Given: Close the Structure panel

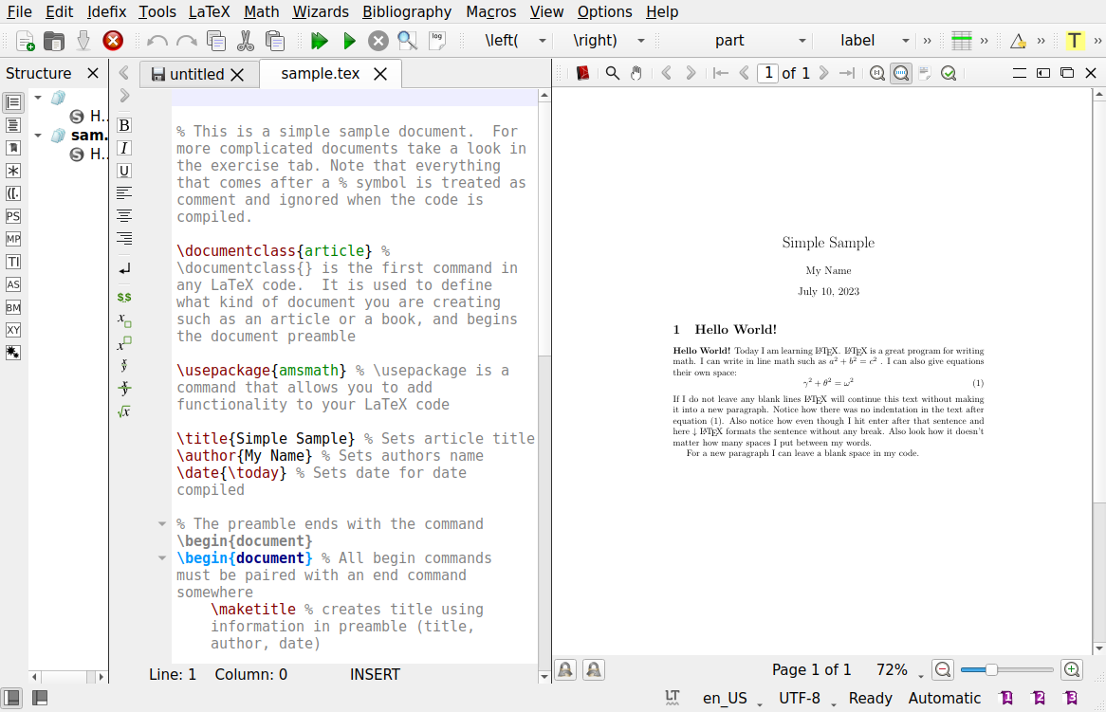Looking at the screenshot, I should (x=92, y=73).
